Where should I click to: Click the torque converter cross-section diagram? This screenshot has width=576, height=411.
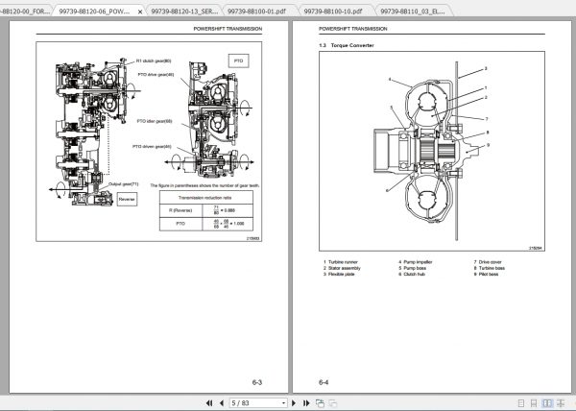coord(430,151)
